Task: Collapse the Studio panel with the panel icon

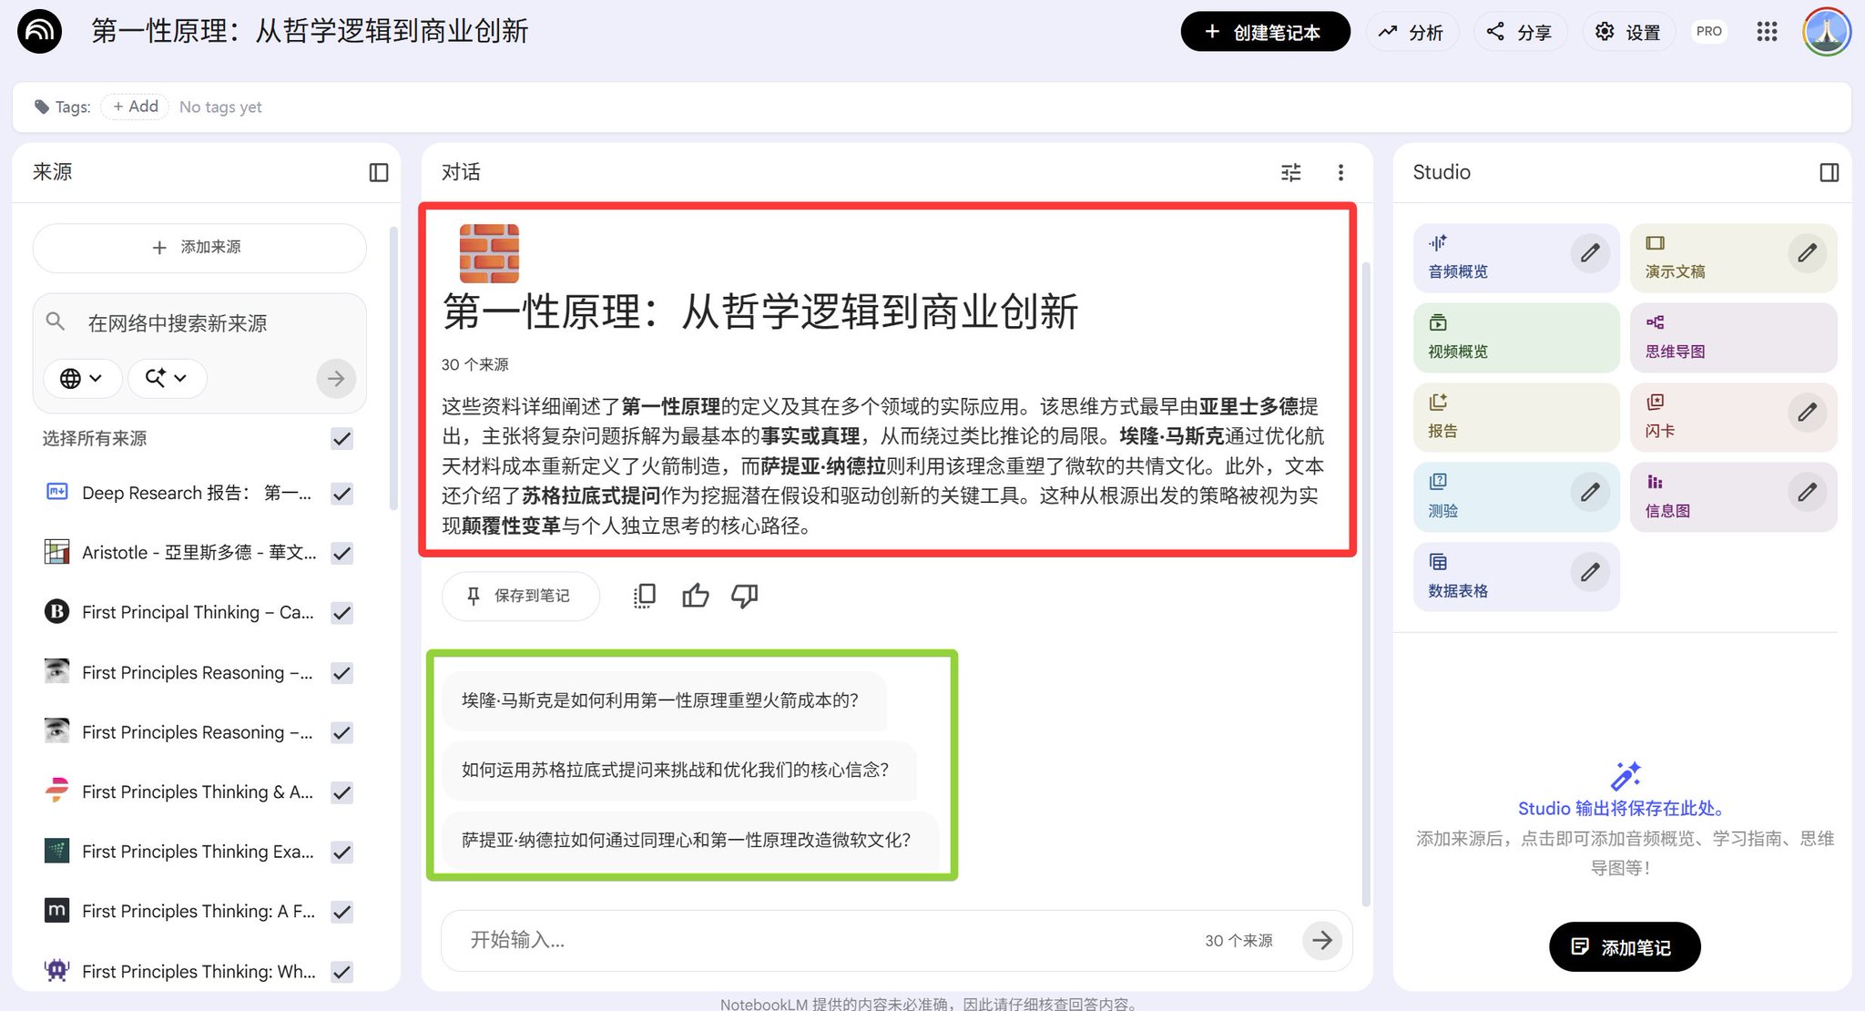Action: click(x=1829, y=172)
